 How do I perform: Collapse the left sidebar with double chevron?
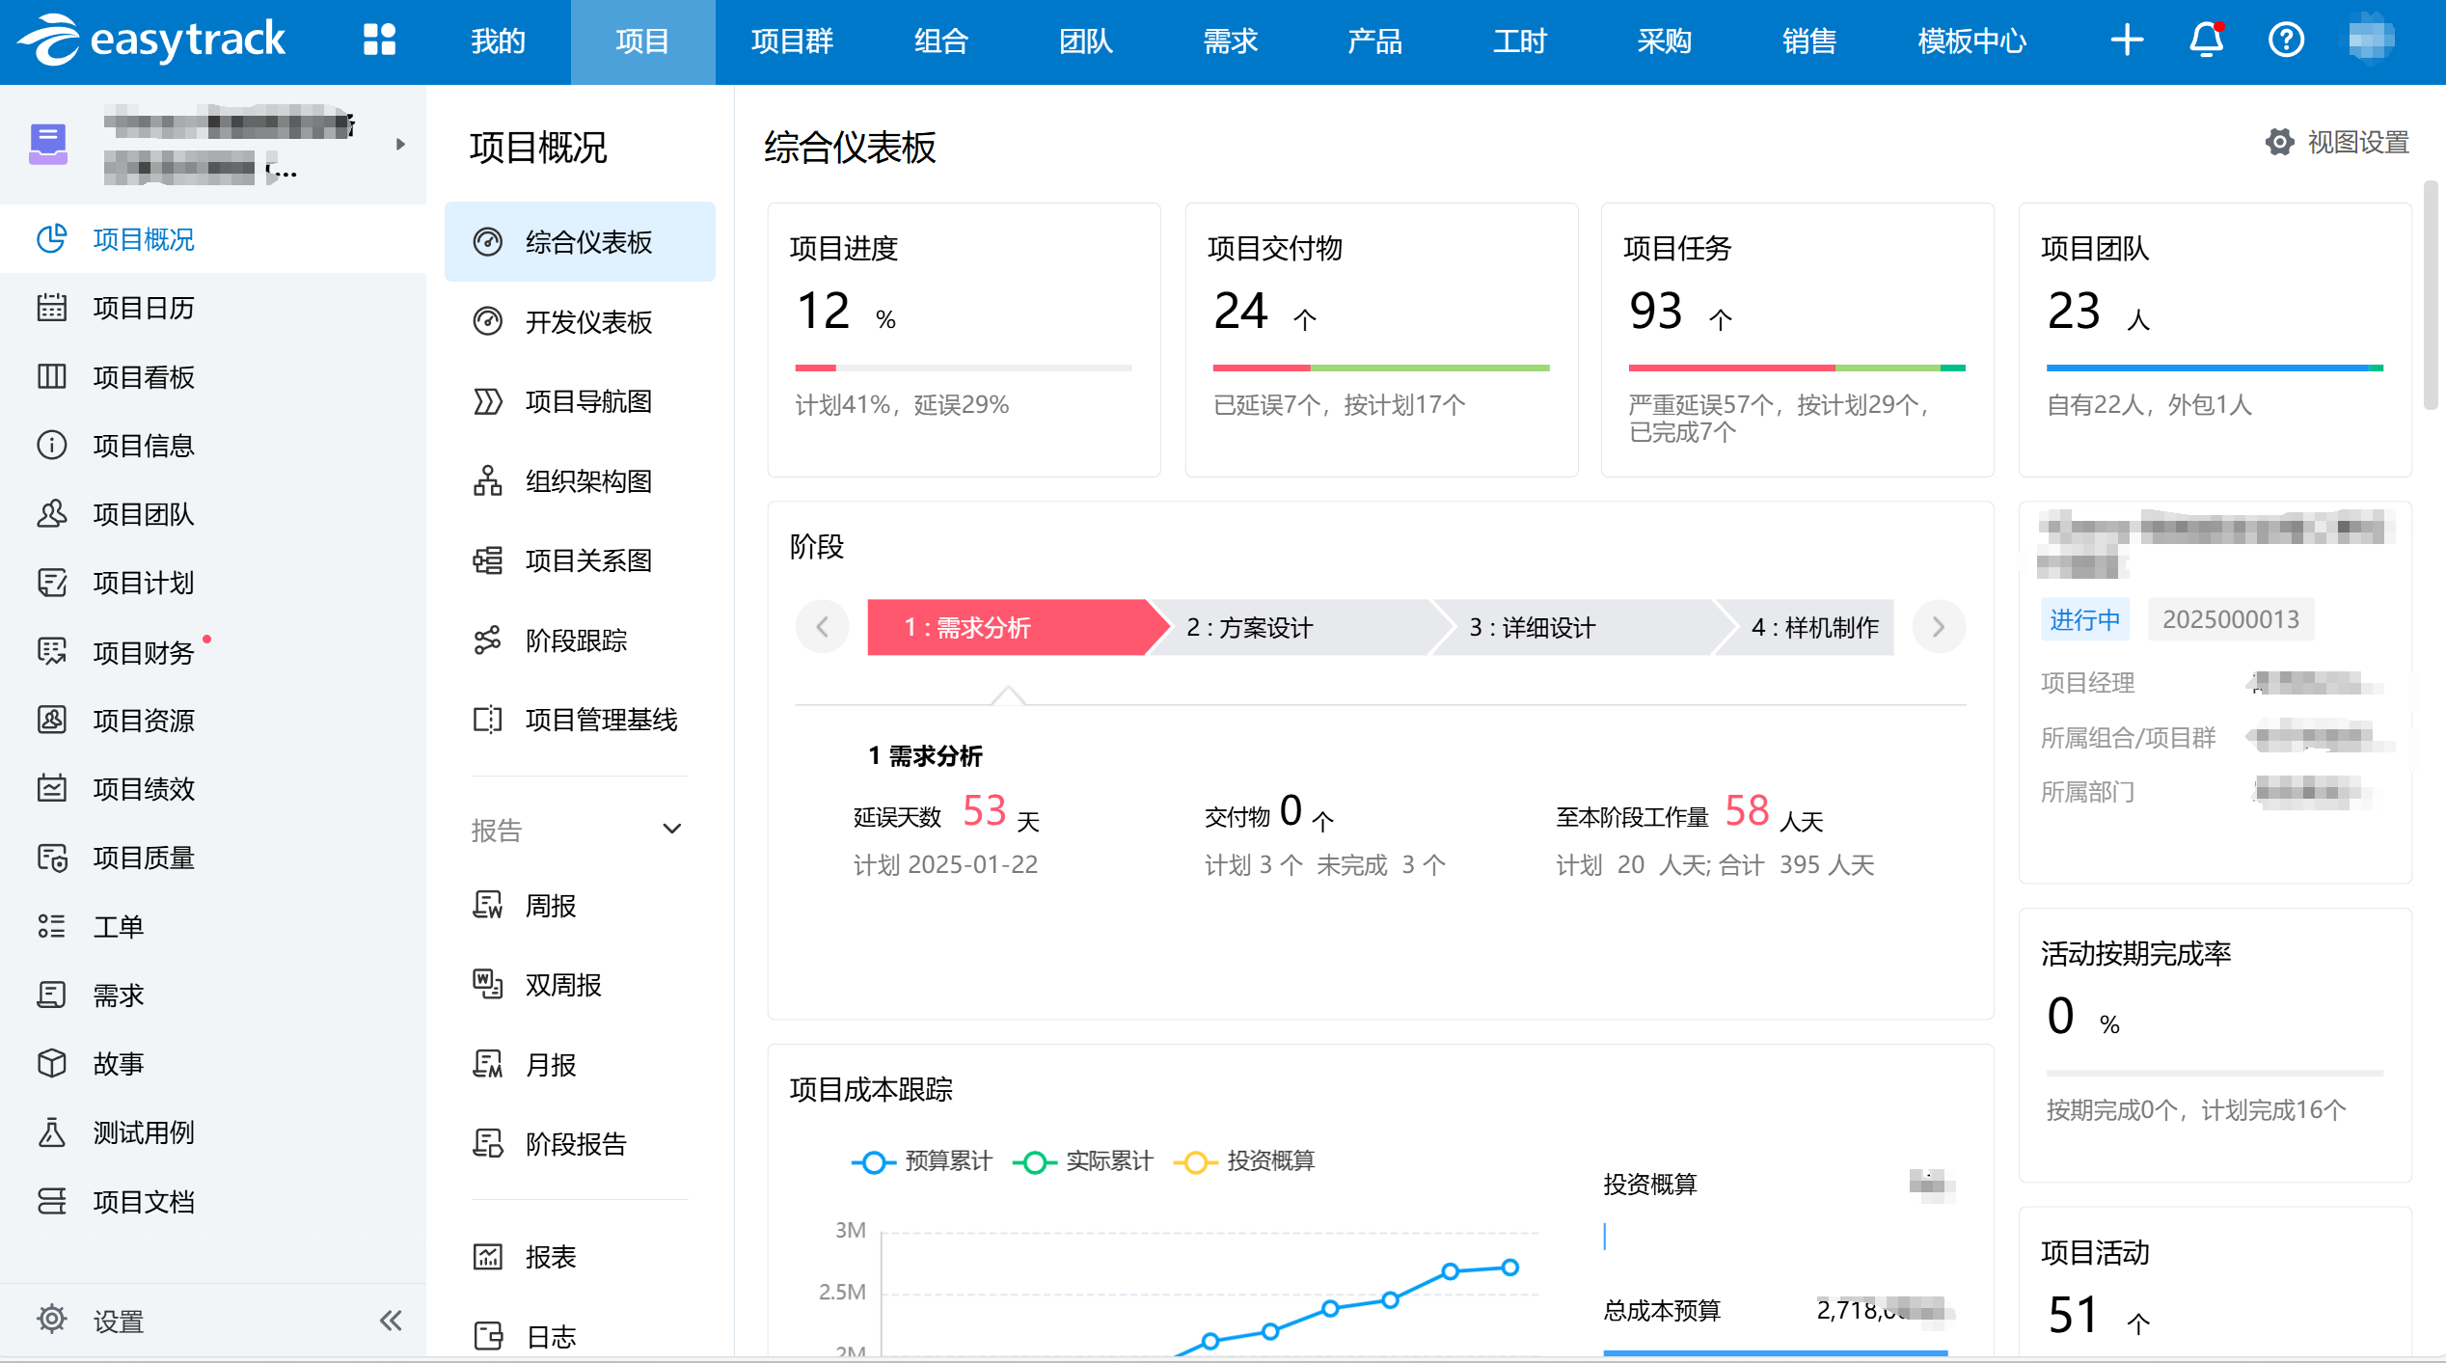click(x=391, y=1320)
